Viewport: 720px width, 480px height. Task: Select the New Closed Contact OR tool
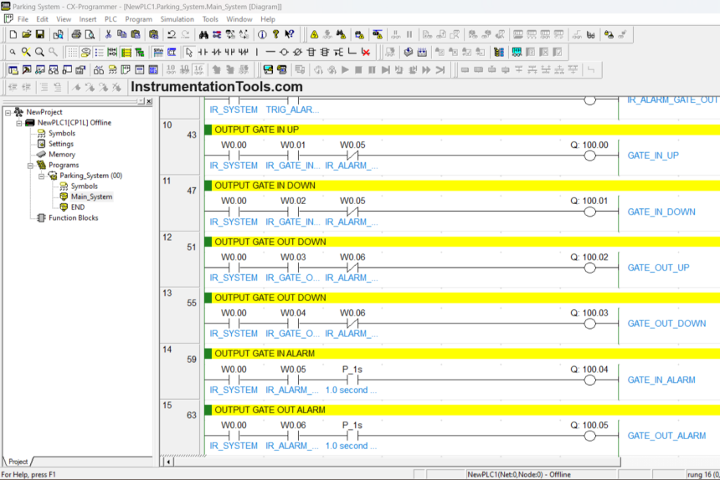tap(244, 52)
